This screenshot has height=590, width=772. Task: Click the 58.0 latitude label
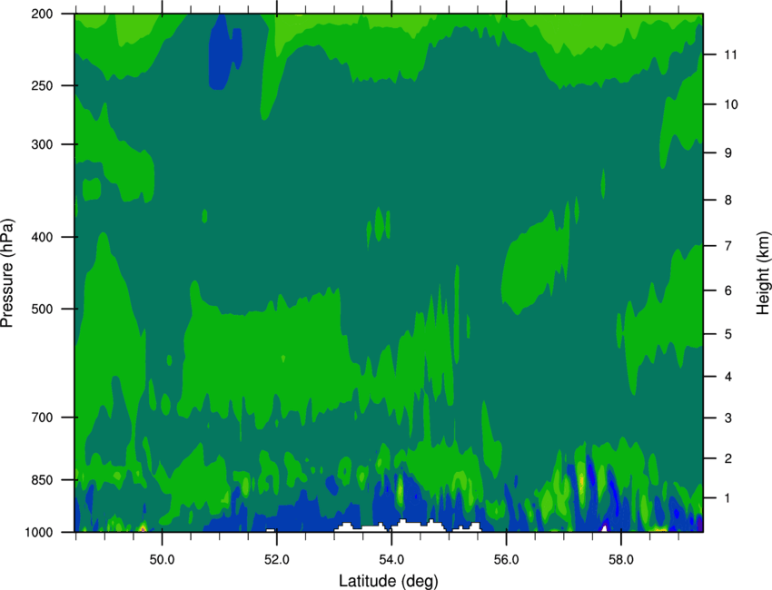(x=621, y=560)
